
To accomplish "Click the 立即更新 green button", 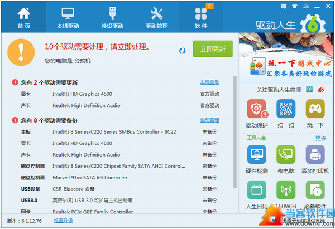I will pos(213,49).
